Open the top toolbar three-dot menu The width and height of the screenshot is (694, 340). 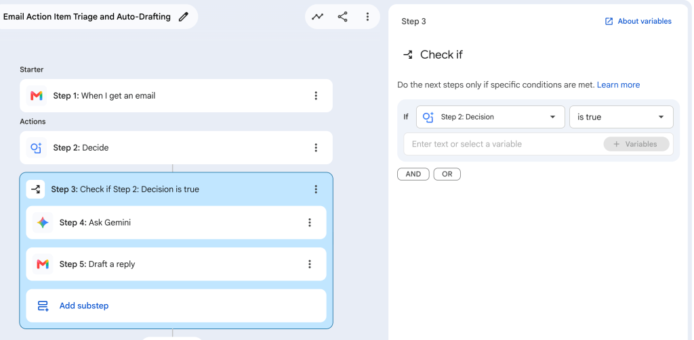pyautogui.click(x=367, y=17)
